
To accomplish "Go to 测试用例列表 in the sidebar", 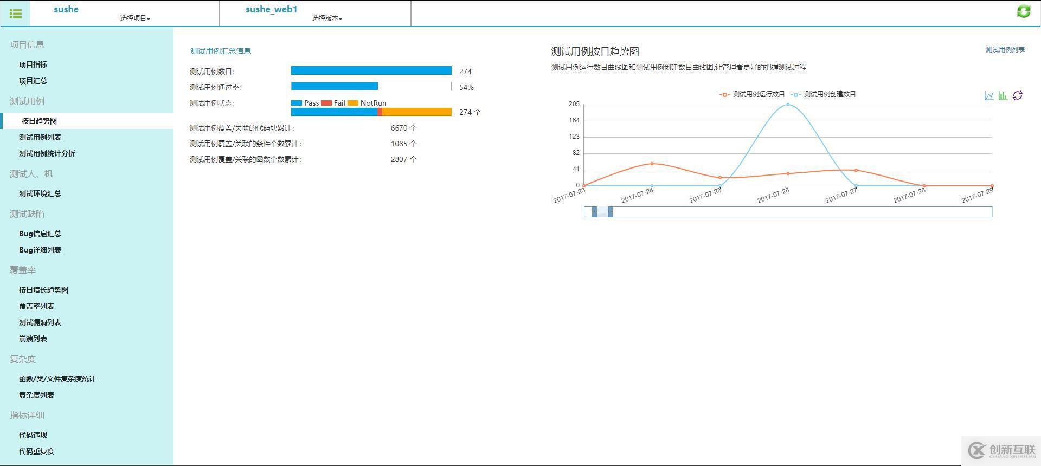I will click(40, 137).
